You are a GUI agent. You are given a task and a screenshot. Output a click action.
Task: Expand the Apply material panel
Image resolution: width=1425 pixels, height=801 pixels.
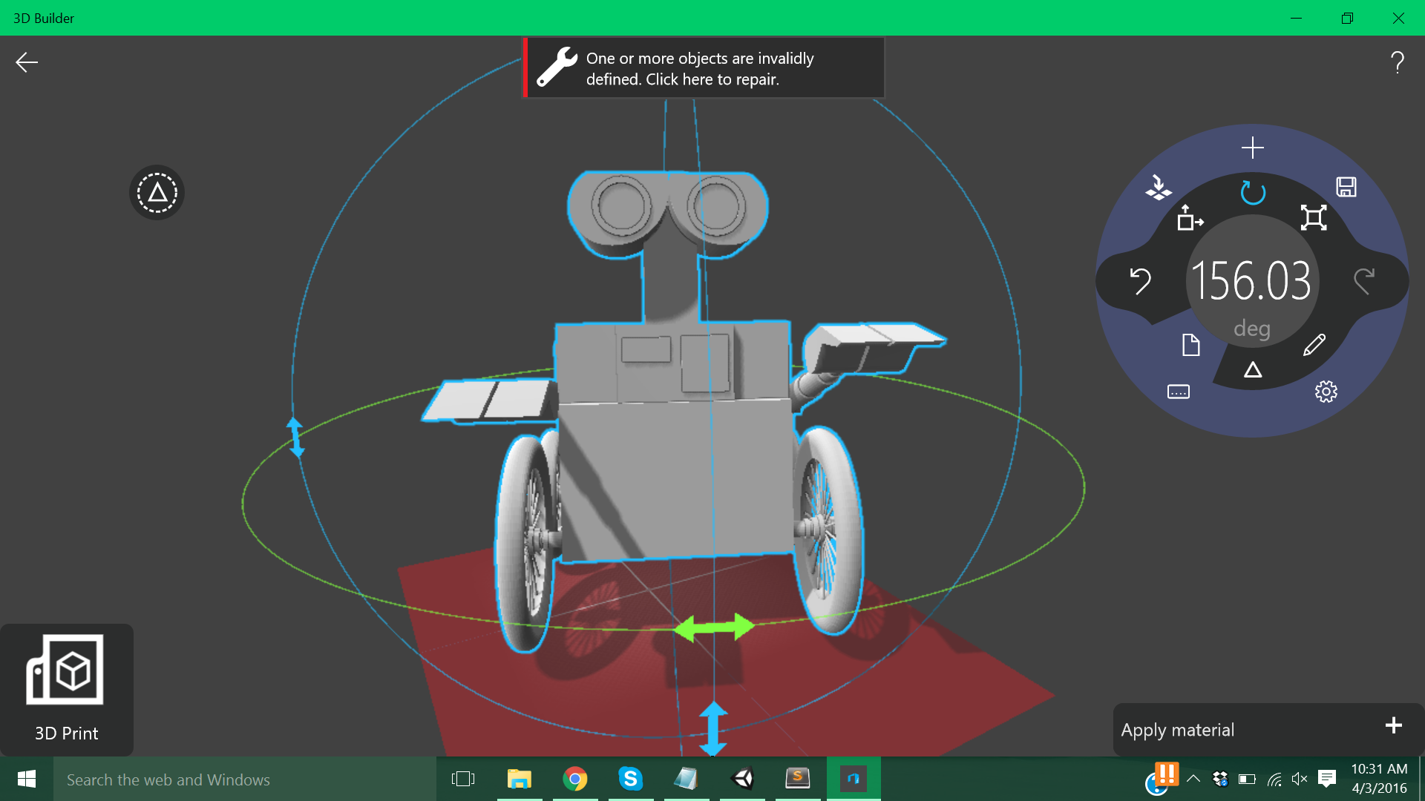click(x=1393, y=725)
